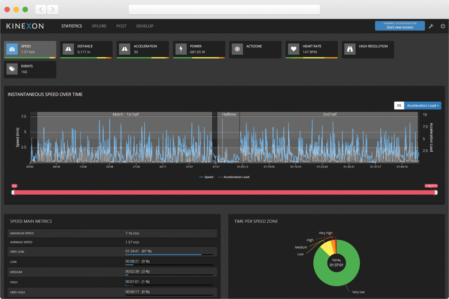The image size is (449, 299).
Task: Click the Halftime segment in chart
Action: coord(229,114)
